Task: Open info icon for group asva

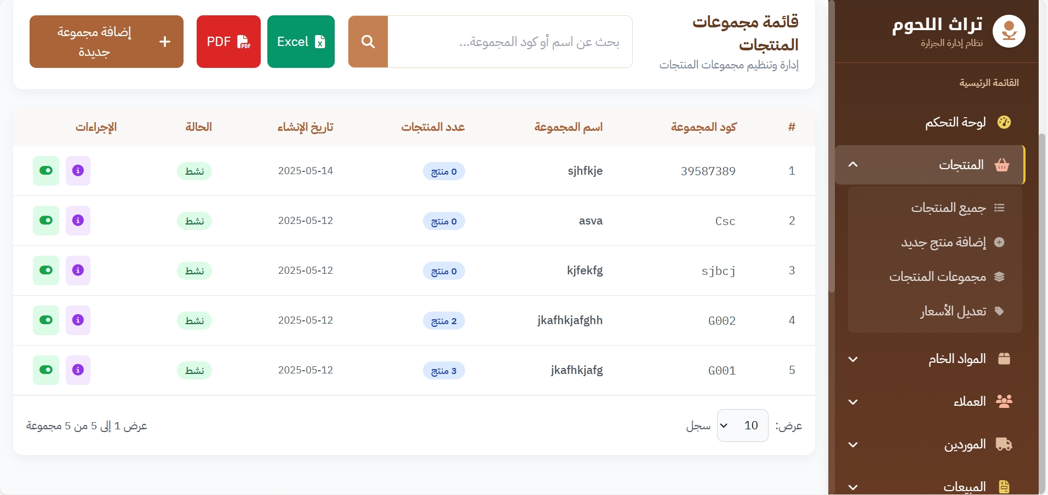Action: point(78,221)
